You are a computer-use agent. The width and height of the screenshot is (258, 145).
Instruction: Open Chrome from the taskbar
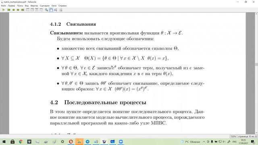point(21,141)
